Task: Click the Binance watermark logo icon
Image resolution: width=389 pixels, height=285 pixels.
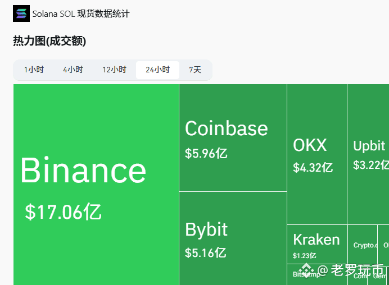Action: tap(306, 270)
